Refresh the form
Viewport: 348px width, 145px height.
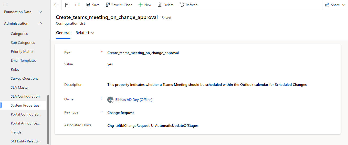coord(188,5)
